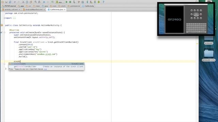Click the Help question mark icon

click(103, 2)
